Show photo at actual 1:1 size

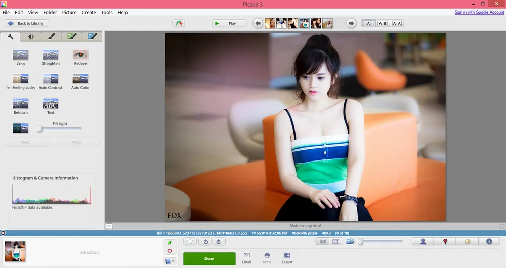click(x=335, y=242)
